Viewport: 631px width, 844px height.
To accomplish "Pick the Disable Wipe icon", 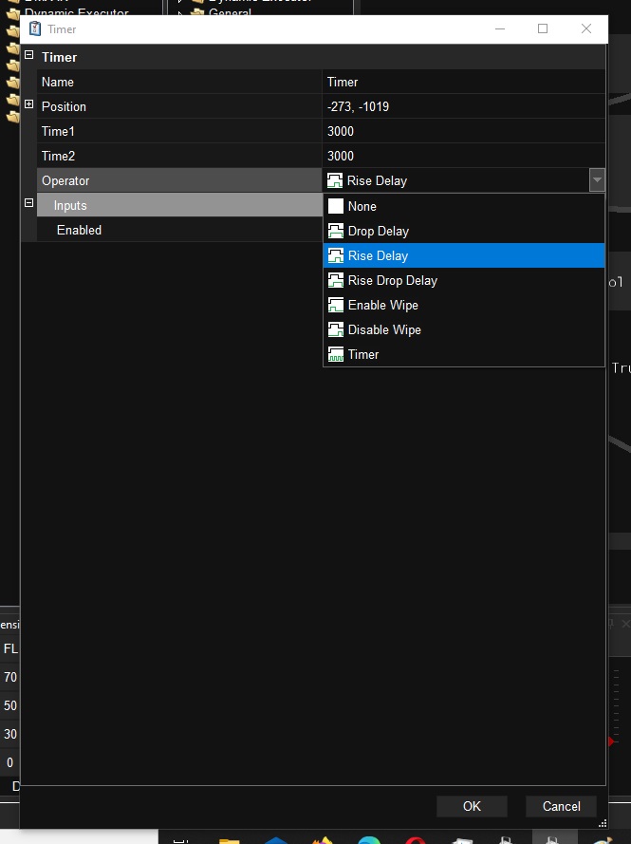I will pyautogui.click(x=335, y=329).
